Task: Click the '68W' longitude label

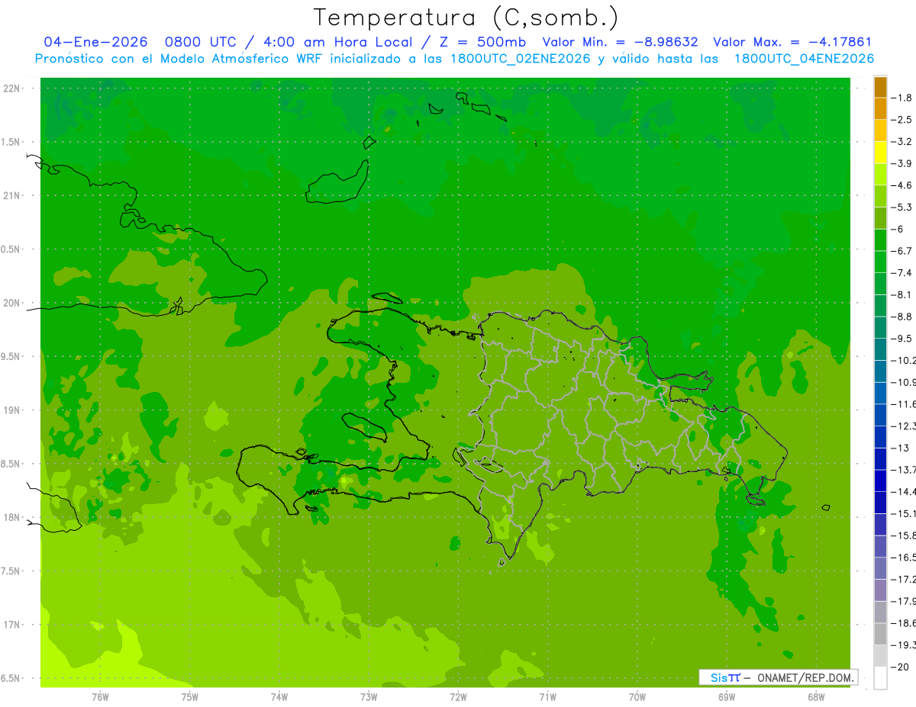Action: click(x=816, y=697)
